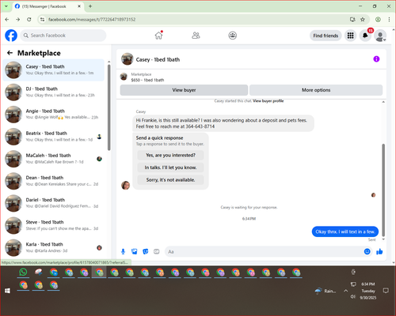Image resolution: width=396 pixels, height=316 pixels.
Task: Click the Aa message input field
Action: [x=264, y=252]
